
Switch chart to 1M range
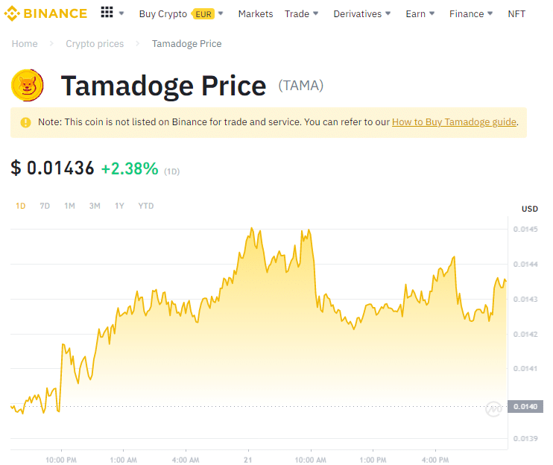coord(69,206)
